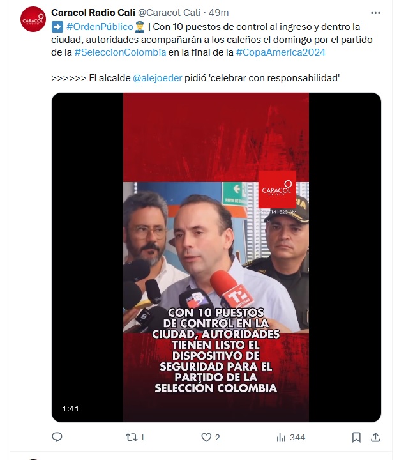Image resolution: width=406 pixels, height=460 pixels.
Task: Click the @Caracol_Cali handle
Action: tap(169, 13)
